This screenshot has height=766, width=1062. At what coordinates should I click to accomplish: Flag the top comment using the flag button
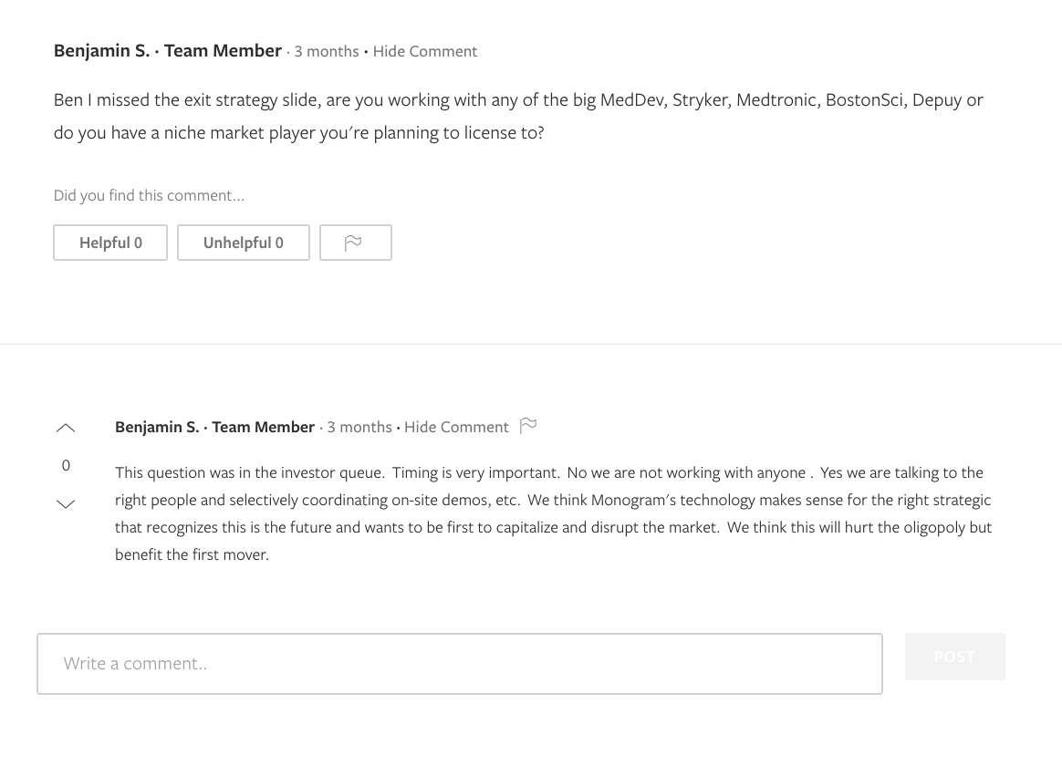(355, 243)
